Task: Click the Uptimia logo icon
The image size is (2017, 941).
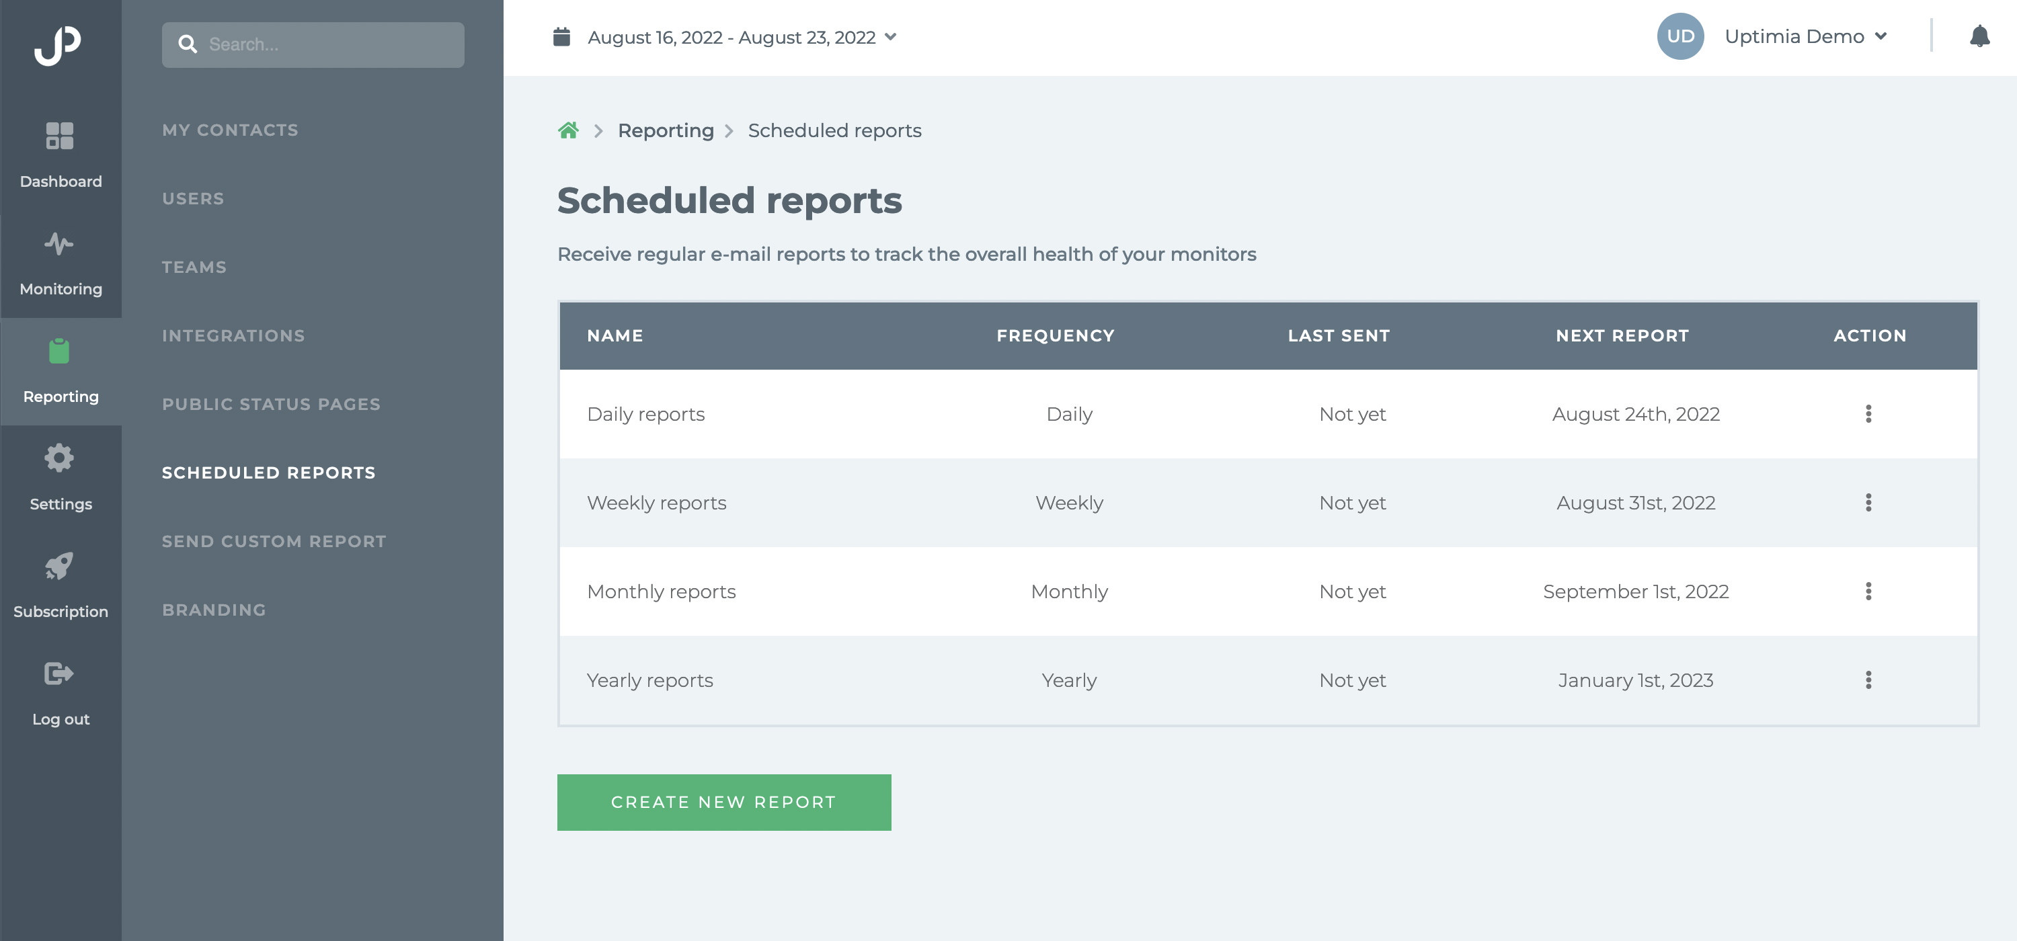Action: (x=58, y=44)
